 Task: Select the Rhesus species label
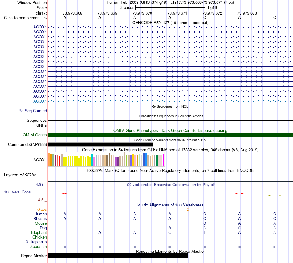click(40, 218)
